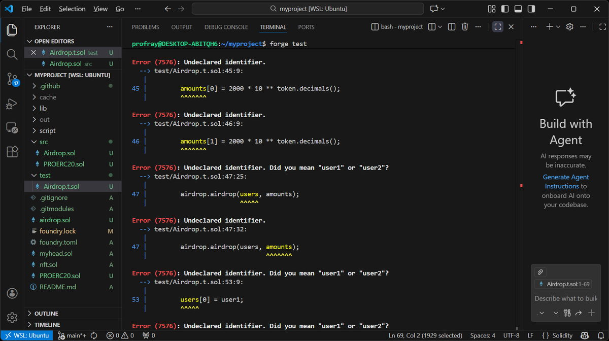This screenshot has width=609, height=341.
Task: Collapse the MYPROJECT [WSL: UBUNTU] section
Action: point(73,75)
